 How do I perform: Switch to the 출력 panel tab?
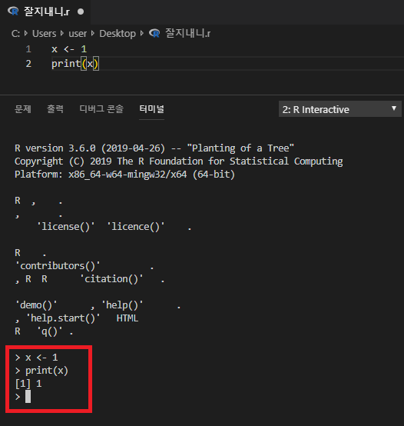tap(55, 109)
